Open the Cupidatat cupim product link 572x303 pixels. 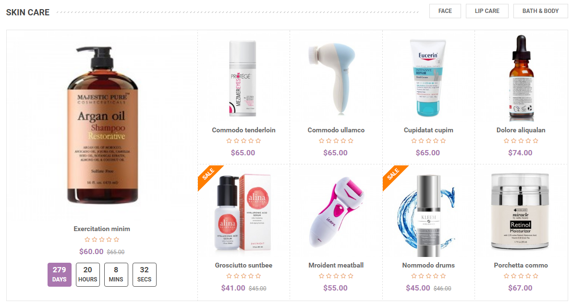pos(428,130)
